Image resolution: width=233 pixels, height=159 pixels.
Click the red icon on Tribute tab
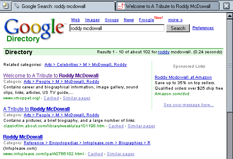point(121,6)
